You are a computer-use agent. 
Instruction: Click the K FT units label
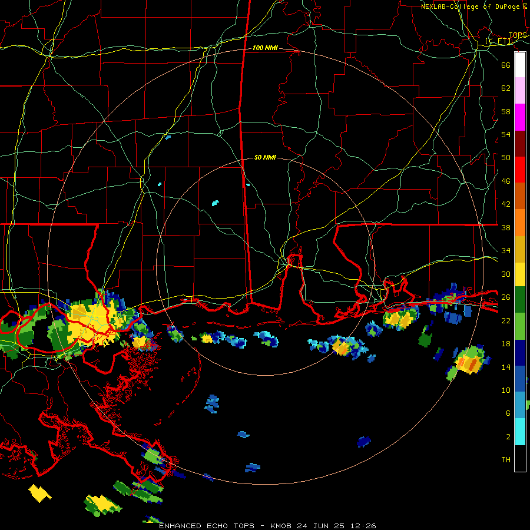click(499, 41)
